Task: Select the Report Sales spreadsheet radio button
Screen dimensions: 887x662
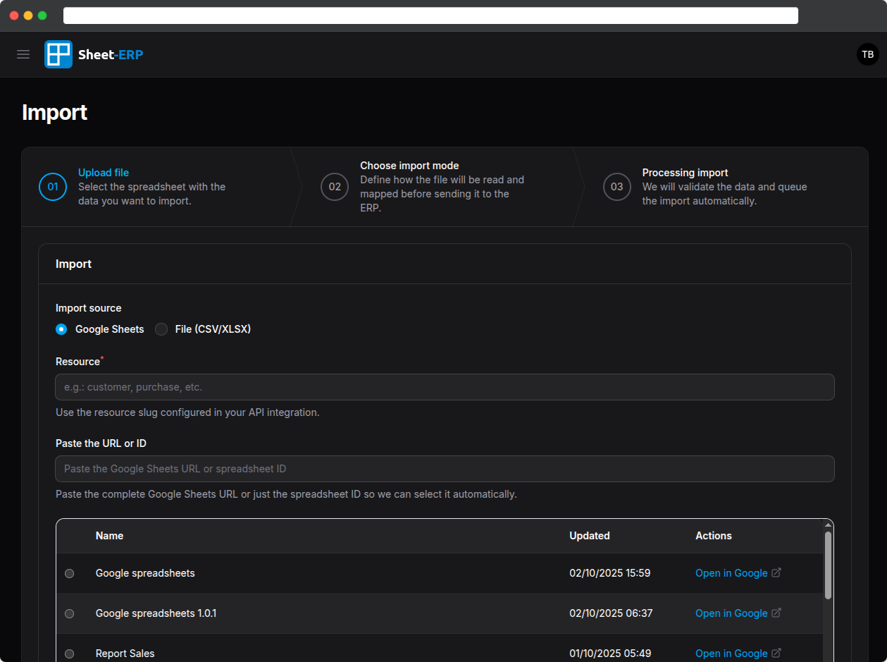Action: pyautogui.click(x=69, y=654)
